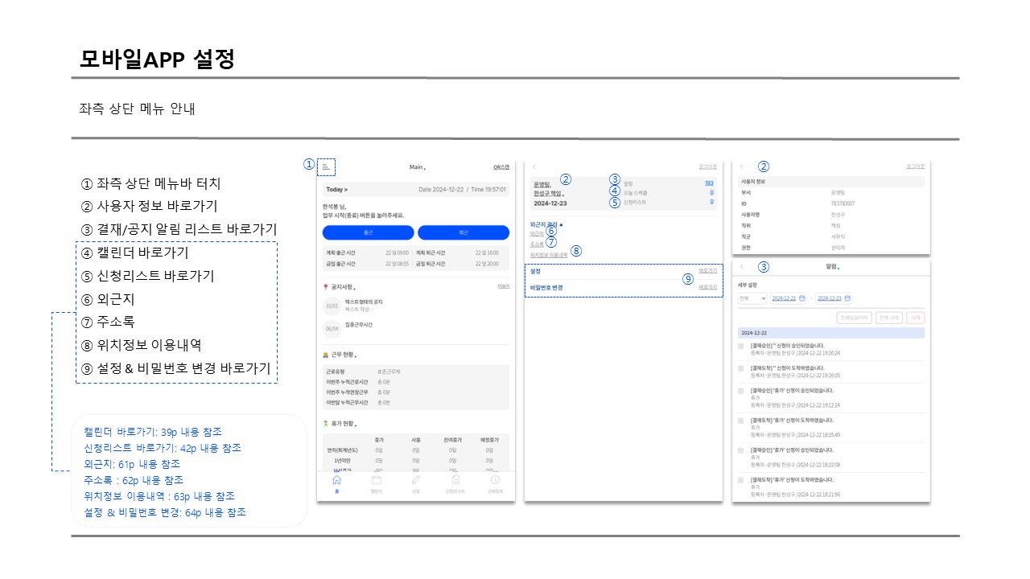Click the 전체 삭제 button
This screenshot has height=579, width=1030.
coord(889,318)
